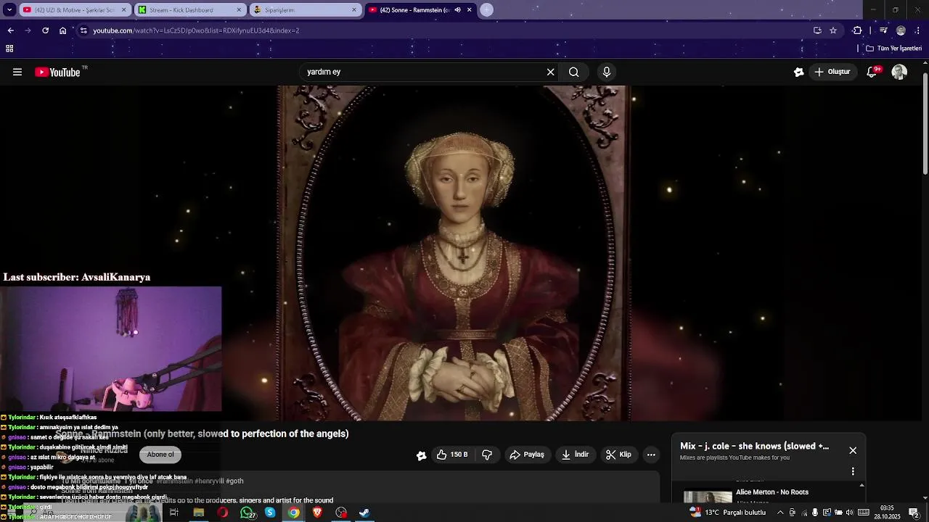Close the Kick Dashboard tab
The image size is (929, 522).
coord(239,10)
